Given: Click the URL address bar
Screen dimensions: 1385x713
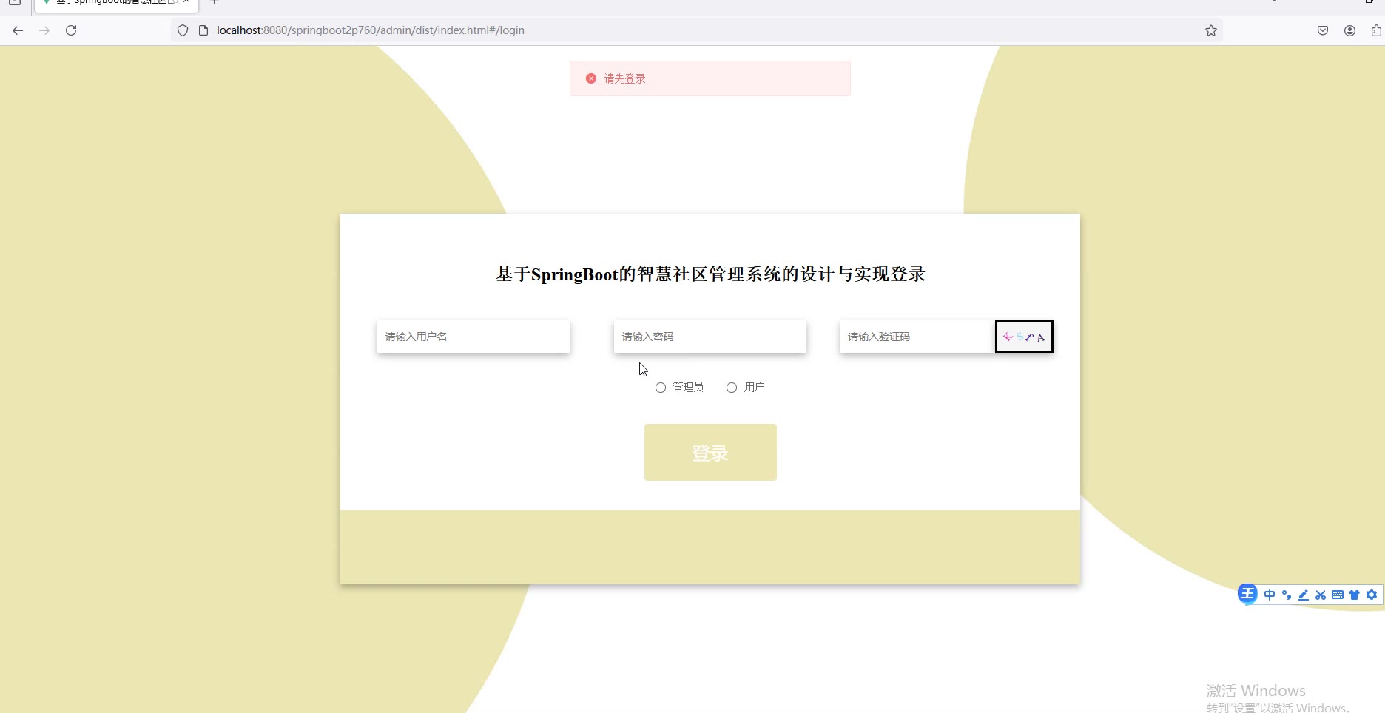Looking at the screenshot, I should [695, 30].
